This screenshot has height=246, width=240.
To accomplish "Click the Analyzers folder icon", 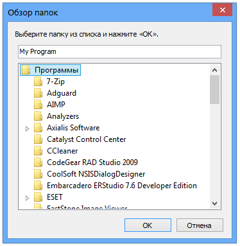I will point(38,116).
